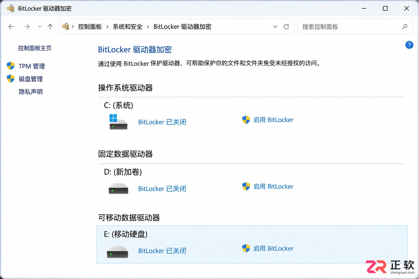The image size is (419, 279).
Task: Close the BitLocker window
Action: point(406,8)
